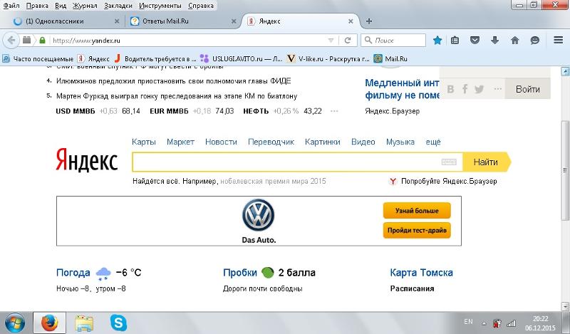Open the bookmarks list clipboard icon
The image size is (570, 334).
(455, 41)
